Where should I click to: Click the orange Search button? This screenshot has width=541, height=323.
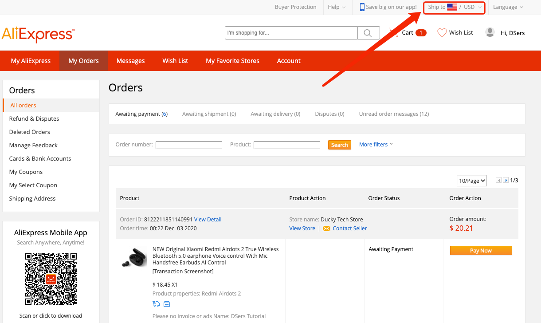point(340,145)
